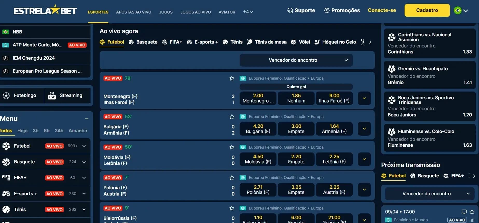Expand markets for Bulgária vs Armênia
This screenshot has height=223, width=479.
(364, 129)
